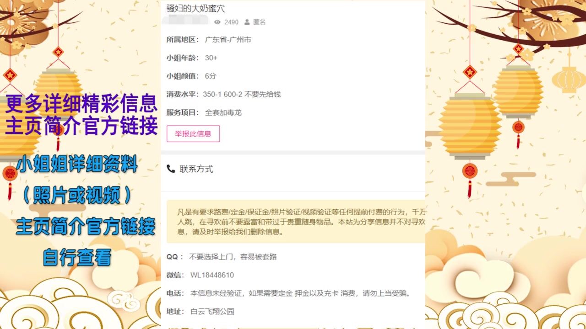Click the listing title at the top
This screenshot has height=329, width=586.
pos(195,8)
